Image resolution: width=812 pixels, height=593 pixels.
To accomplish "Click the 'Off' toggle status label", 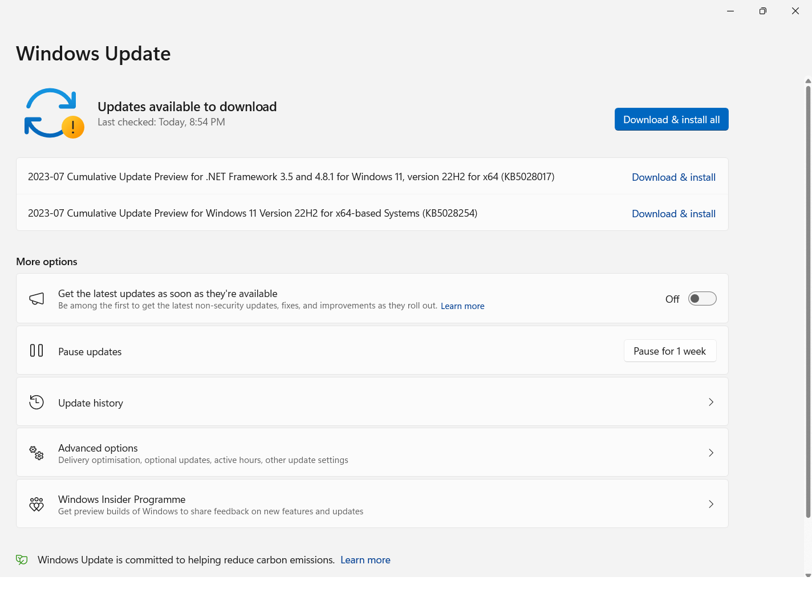I will (x=672, y=299).
